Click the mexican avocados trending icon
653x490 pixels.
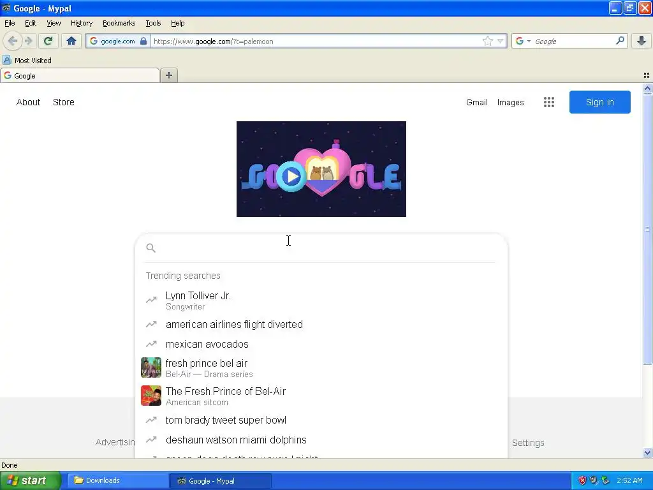point(151,344)
